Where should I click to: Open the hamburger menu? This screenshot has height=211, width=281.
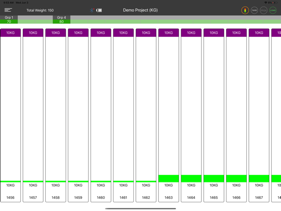click(x=8, y=10)
